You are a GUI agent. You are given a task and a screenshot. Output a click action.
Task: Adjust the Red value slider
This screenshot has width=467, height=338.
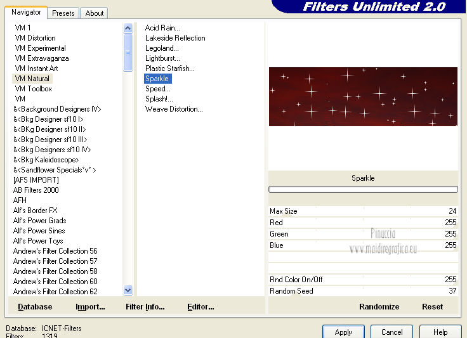(363, 223)
